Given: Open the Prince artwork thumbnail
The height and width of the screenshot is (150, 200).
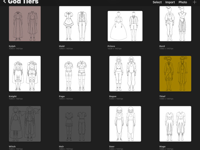Looking at the screenshot, I should (125, 26).
